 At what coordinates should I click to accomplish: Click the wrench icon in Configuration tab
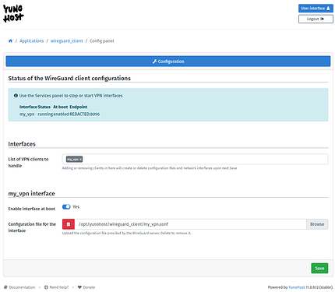[154, 62]
